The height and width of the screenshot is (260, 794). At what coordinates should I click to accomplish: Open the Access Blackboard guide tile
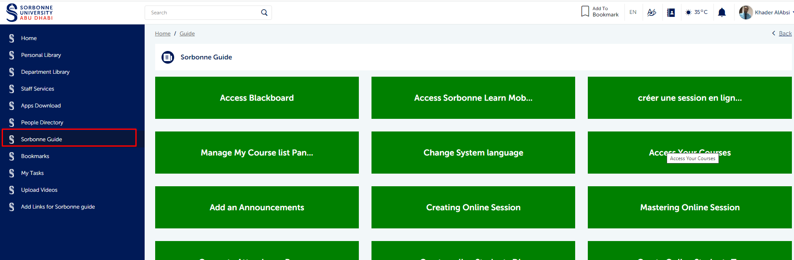(x=257, y=98)
